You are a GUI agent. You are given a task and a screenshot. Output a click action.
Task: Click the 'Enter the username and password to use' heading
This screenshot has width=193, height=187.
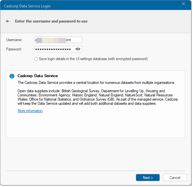point(51,21)
